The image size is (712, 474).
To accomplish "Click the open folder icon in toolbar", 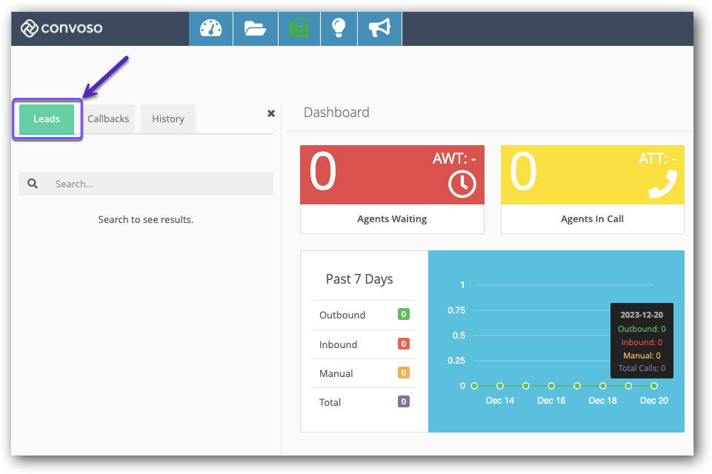I will [254, 29].
